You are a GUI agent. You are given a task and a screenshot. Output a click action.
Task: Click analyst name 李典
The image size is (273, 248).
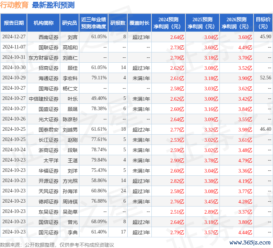[72, 232]
